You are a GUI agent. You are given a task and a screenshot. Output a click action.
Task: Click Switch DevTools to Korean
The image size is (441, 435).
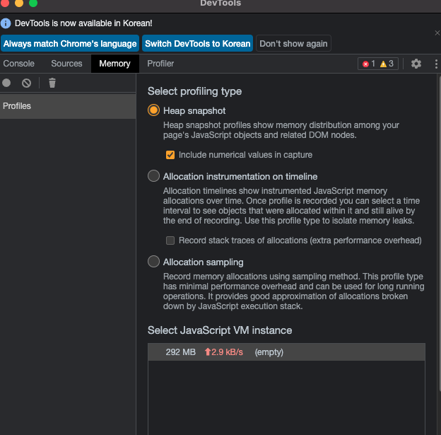coord(197,44)
